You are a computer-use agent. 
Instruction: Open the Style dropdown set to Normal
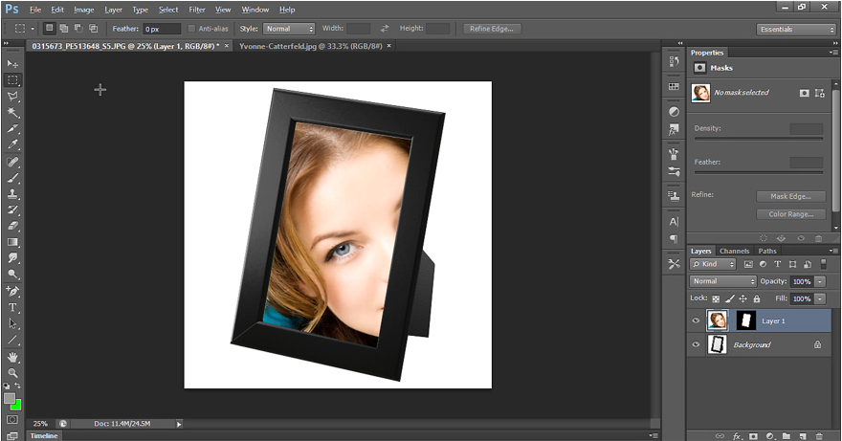pyautogui.click(x=290, y=29)
